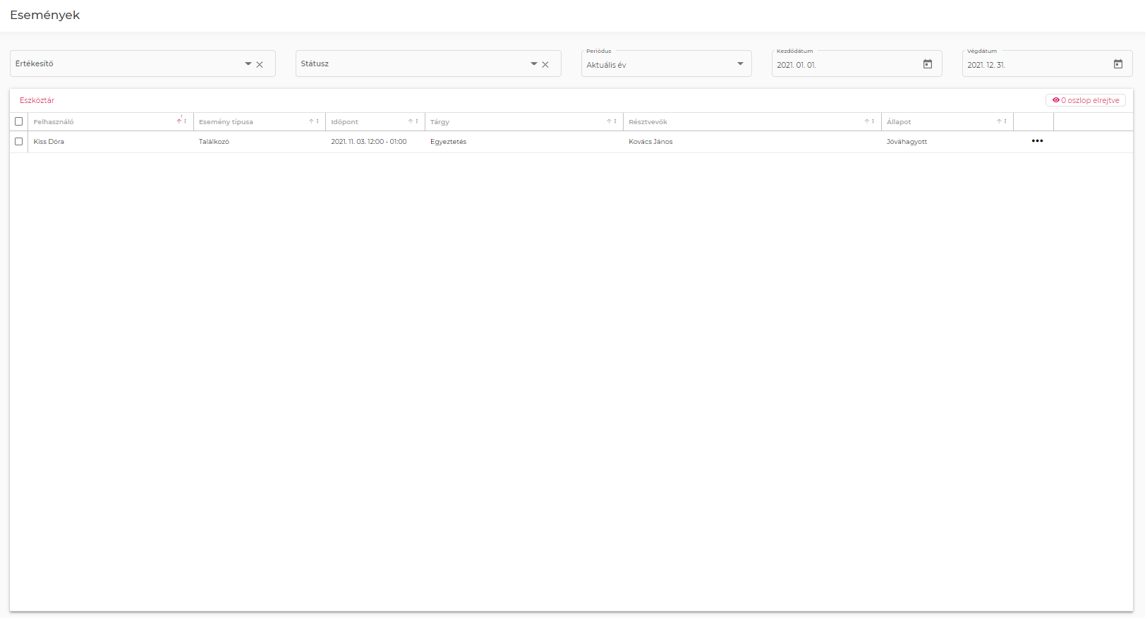
Task: Open participant link Kovács János
Action: (650, 142)
